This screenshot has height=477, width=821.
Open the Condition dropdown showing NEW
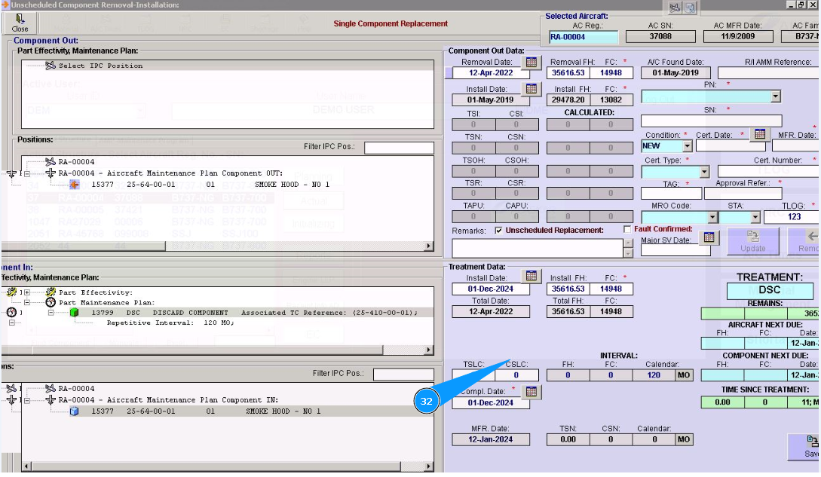point(687,146)
